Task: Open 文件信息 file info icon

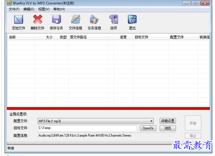Action: click(x=75, y=19)
